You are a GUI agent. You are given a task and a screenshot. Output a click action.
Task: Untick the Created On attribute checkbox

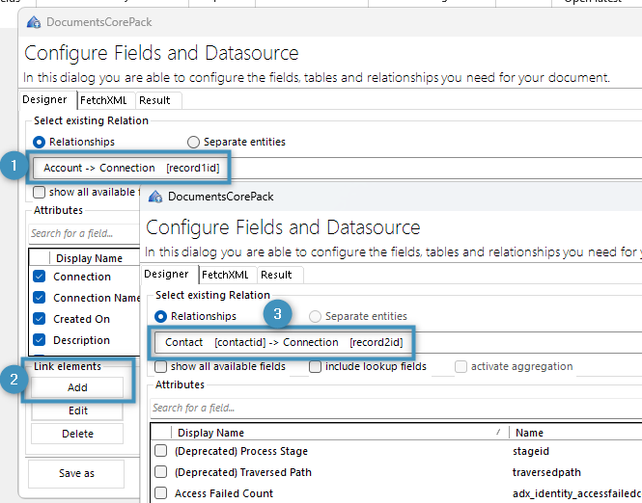(x=40, y=319)
